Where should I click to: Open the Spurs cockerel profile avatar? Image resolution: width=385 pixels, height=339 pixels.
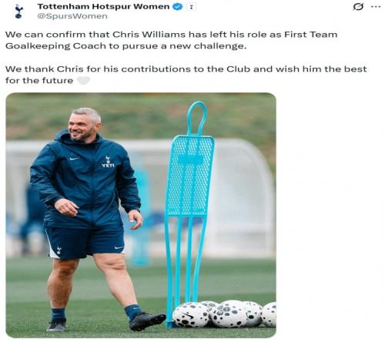coord(18,12)
